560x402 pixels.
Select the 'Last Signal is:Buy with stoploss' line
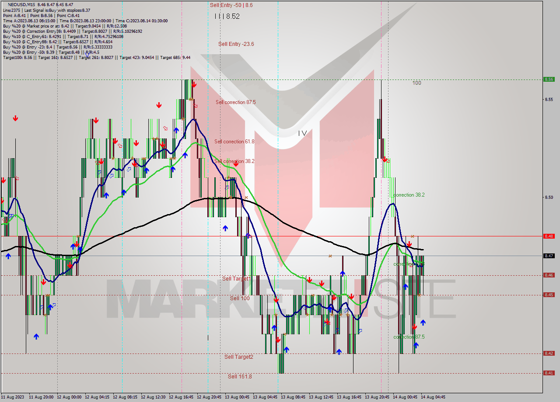coord(46,10)
